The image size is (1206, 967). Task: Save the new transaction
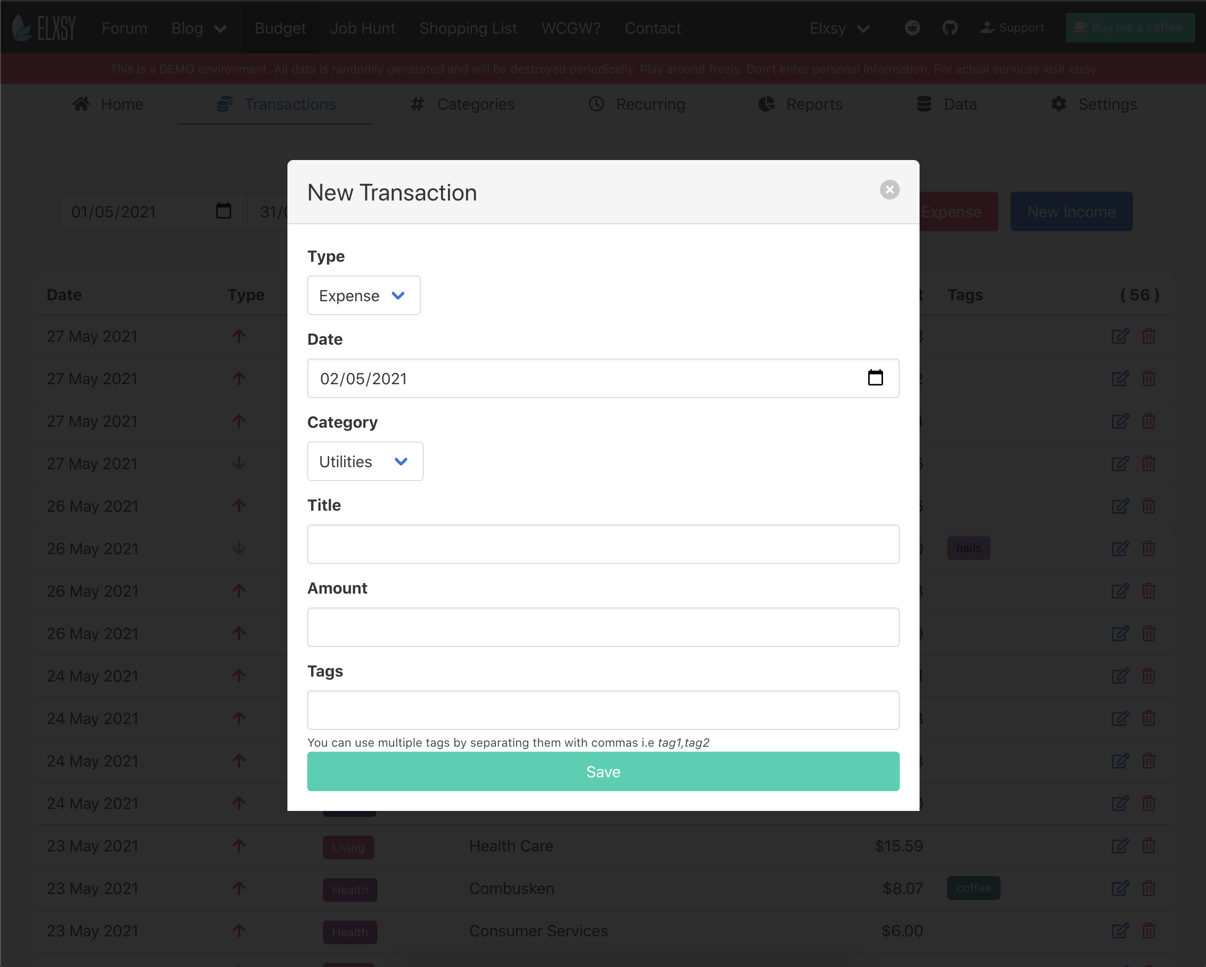(603, 771)
